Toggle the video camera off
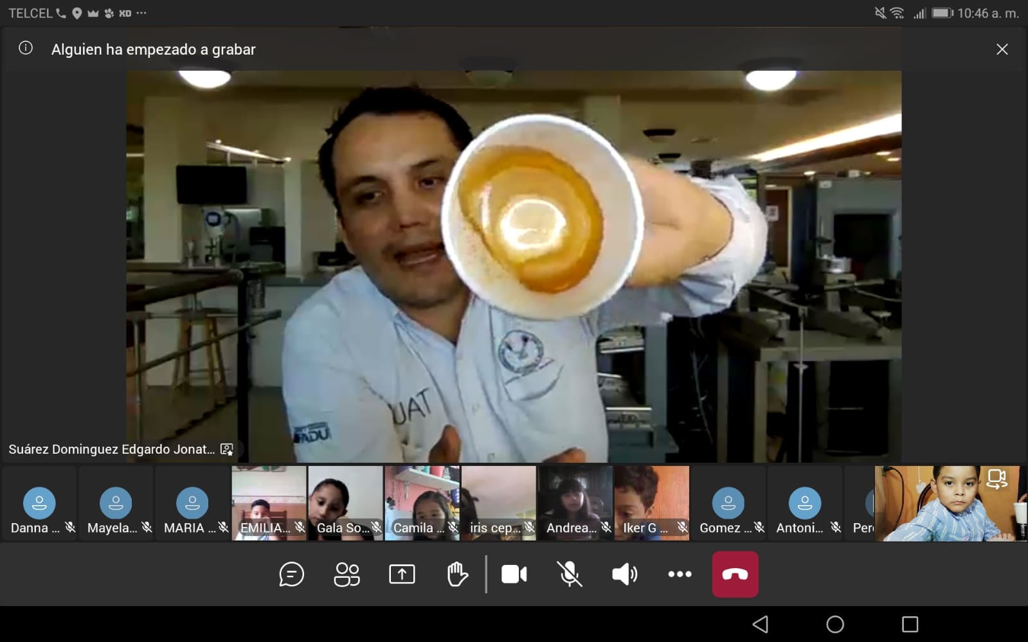1028x642 pixels. coord(514,574)
